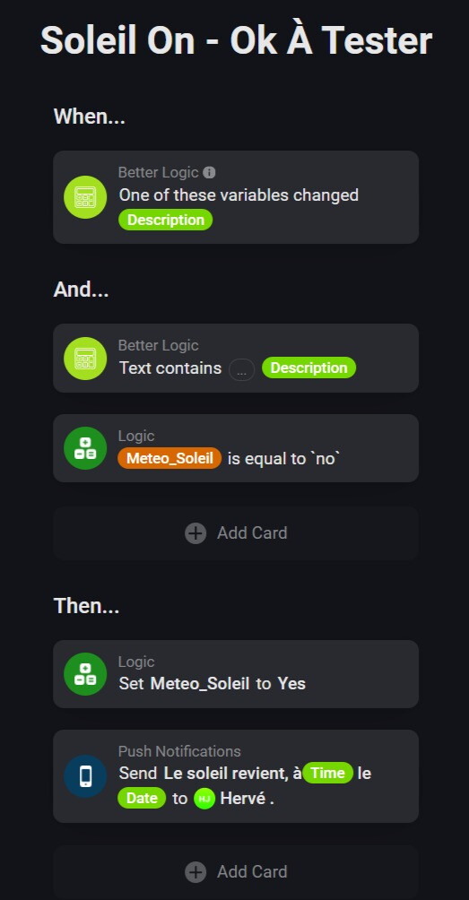469x900 pixels.
Task: Click the Better Logic calculator icon in Text contains card
Action: (x=85, y=359)
